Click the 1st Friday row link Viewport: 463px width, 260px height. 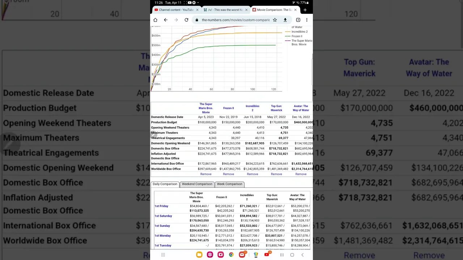[161, 206]
